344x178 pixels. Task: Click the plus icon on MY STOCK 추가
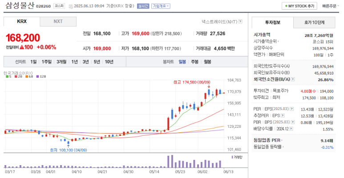286,6
